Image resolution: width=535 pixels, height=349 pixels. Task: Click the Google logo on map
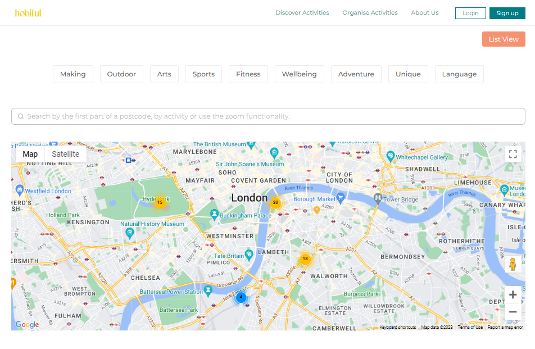click(28, 324)
